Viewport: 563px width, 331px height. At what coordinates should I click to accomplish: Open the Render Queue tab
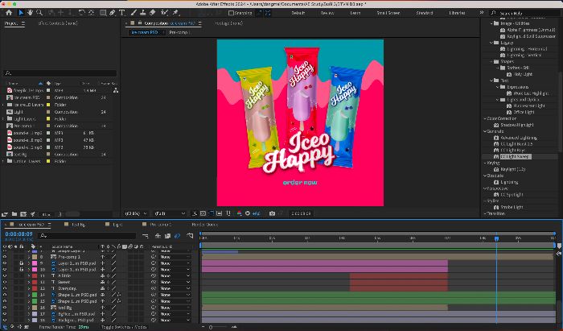[x=204, y=225]
